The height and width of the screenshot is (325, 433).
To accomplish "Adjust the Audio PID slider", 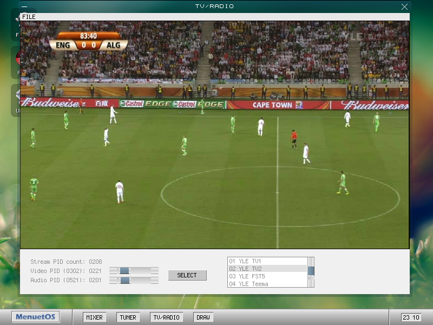I will [125, 280].
